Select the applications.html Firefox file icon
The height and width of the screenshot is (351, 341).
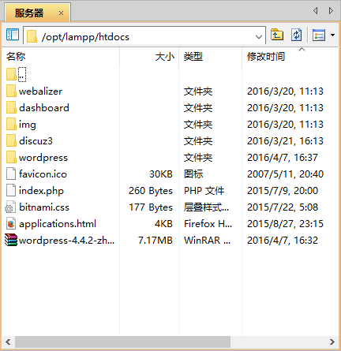[x=11, y=224]
